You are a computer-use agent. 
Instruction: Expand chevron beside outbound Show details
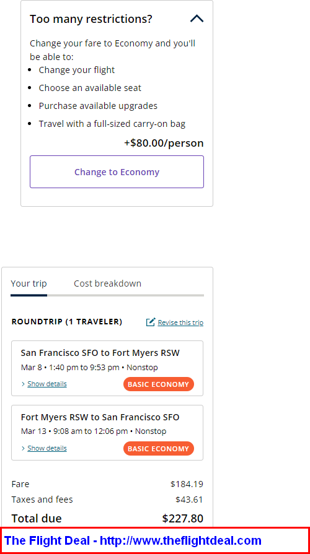[24, 384]
